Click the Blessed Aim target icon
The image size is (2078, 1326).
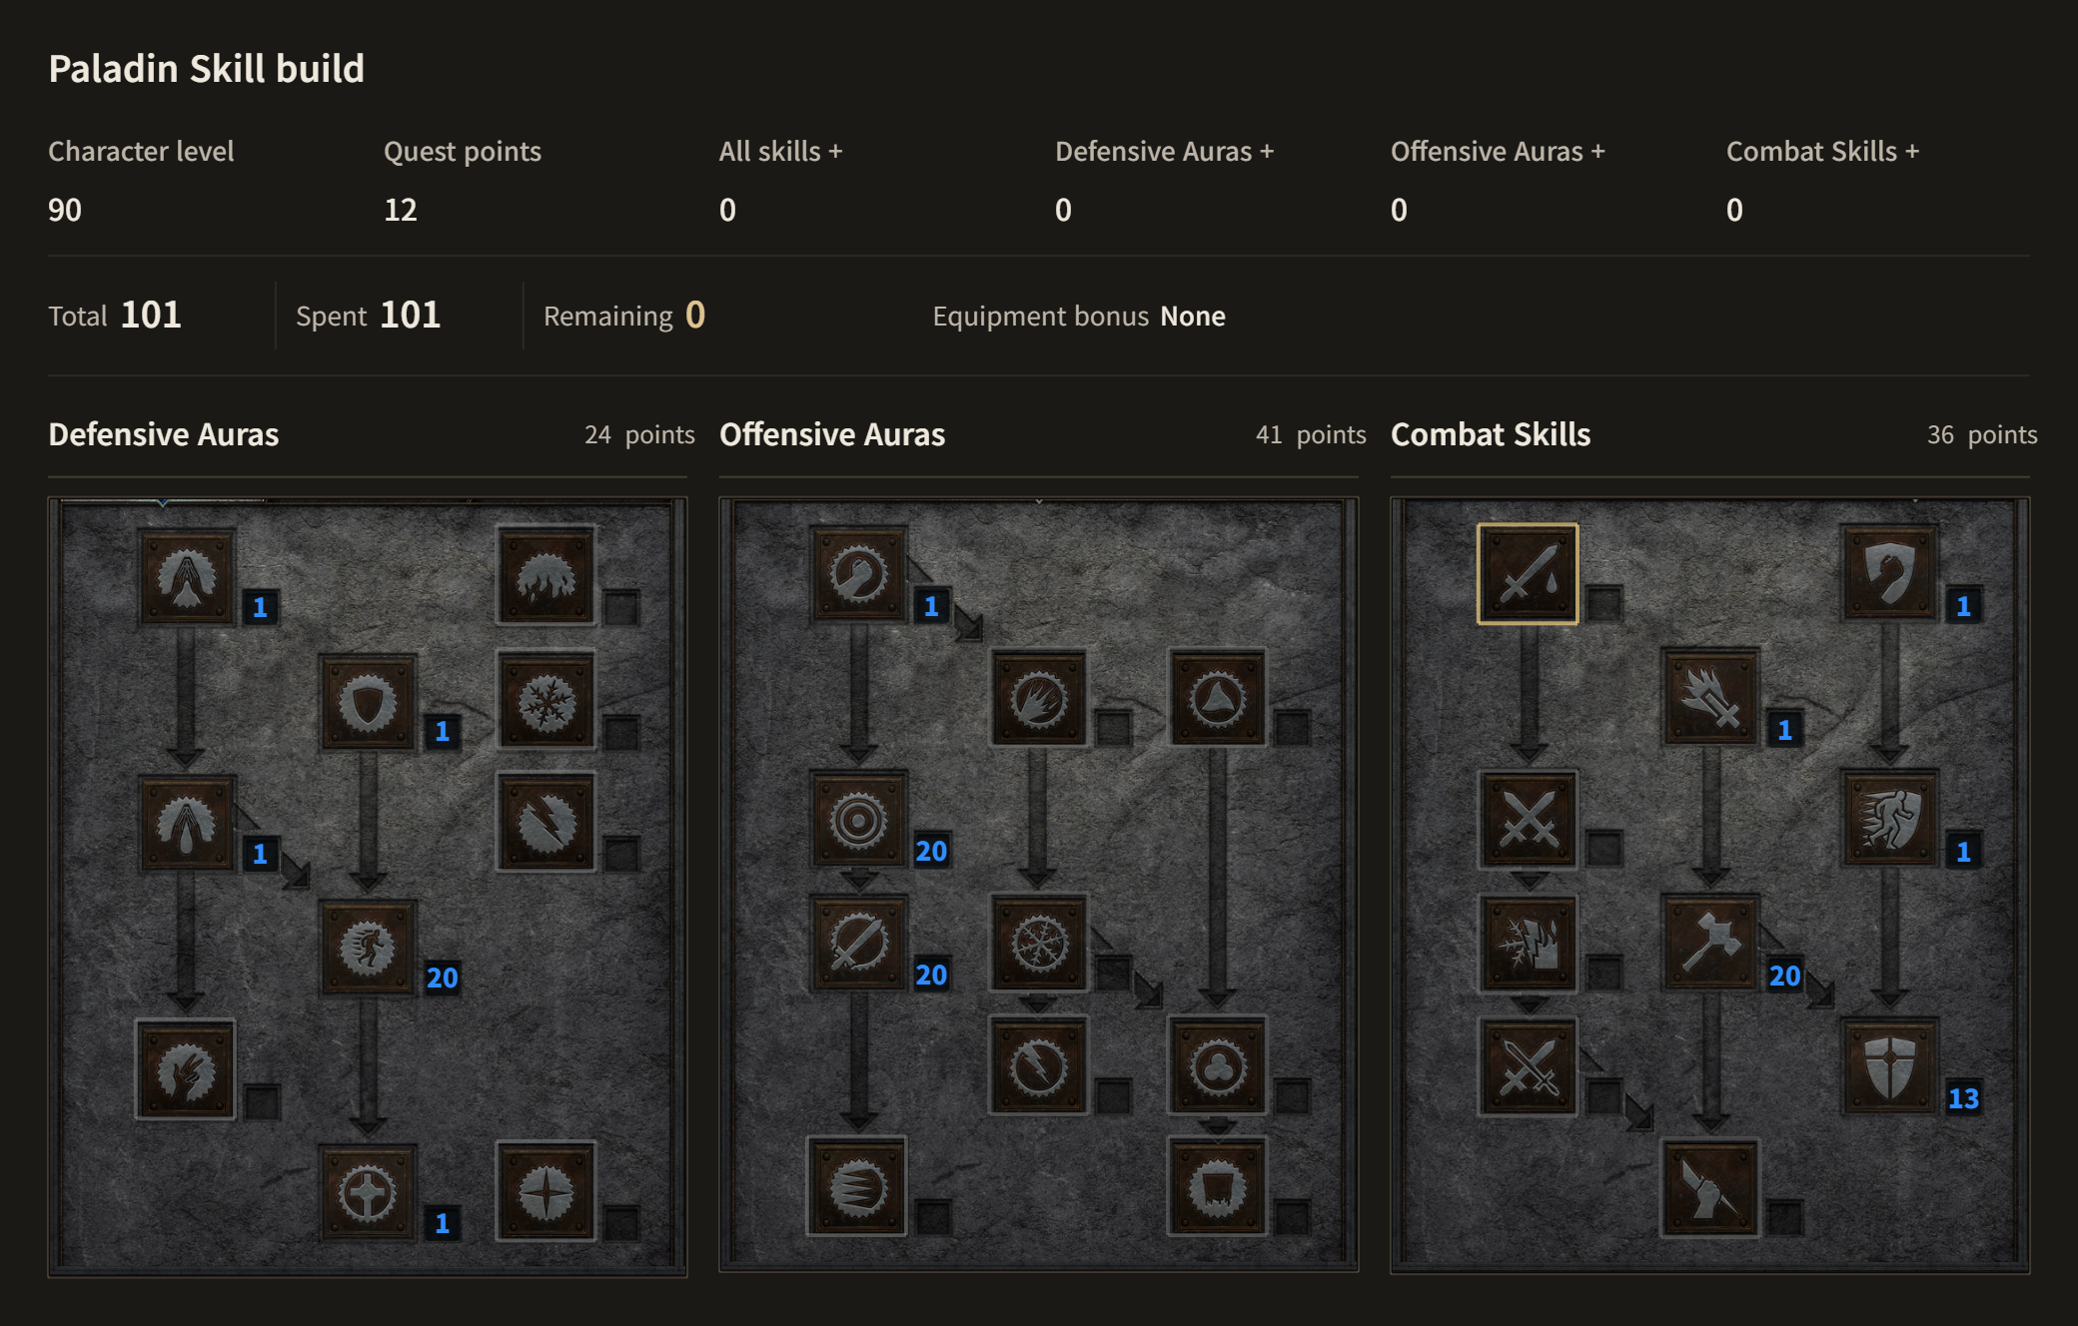(x=858, y=820)
